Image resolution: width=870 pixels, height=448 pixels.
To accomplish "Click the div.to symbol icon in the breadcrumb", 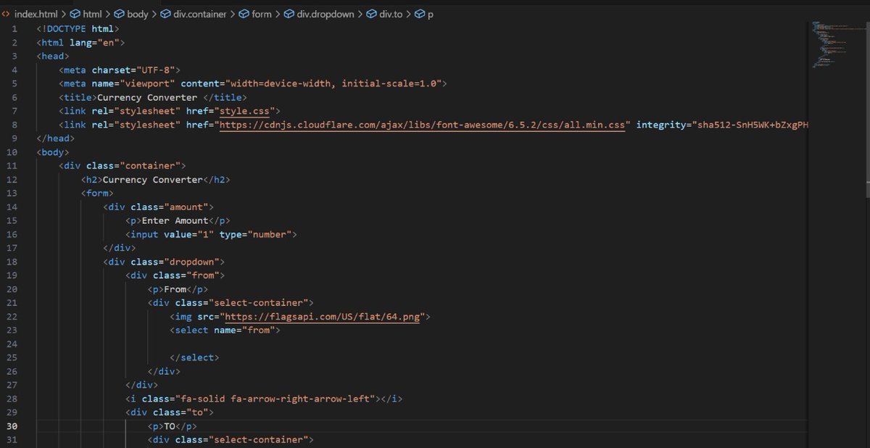I will [373, 13].
